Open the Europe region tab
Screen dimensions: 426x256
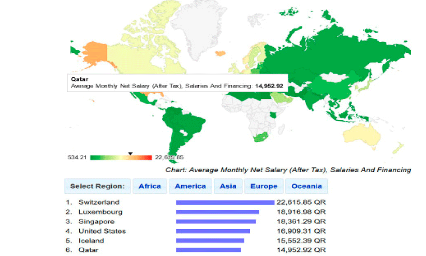[x=263, y=186]
